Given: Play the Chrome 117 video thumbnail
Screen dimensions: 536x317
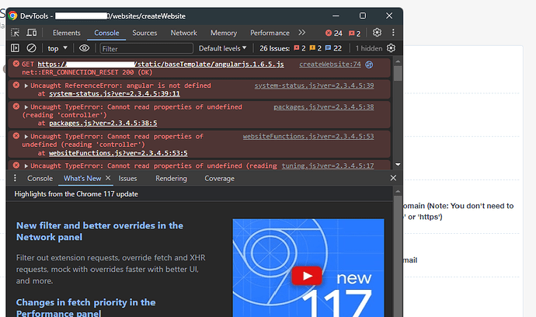Looking at the screenshot, I should (x=307, y=276).
